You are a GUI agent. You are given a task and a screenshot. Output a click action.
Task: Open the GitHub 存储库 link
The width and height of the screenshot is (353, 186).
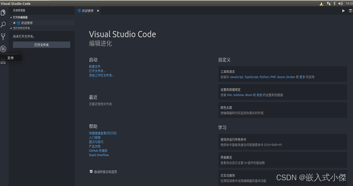pyautogui.click(x=98, y=150)
